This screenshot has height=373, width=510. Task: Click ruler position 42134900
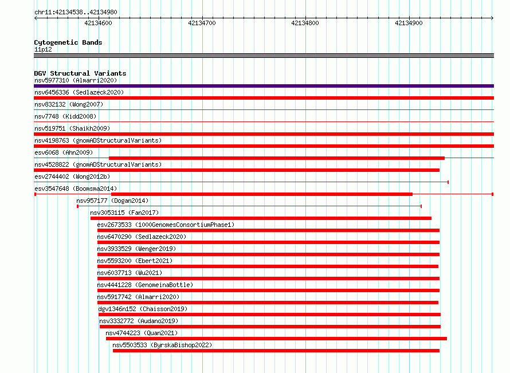pyautogui.click(x=409, y=23)
